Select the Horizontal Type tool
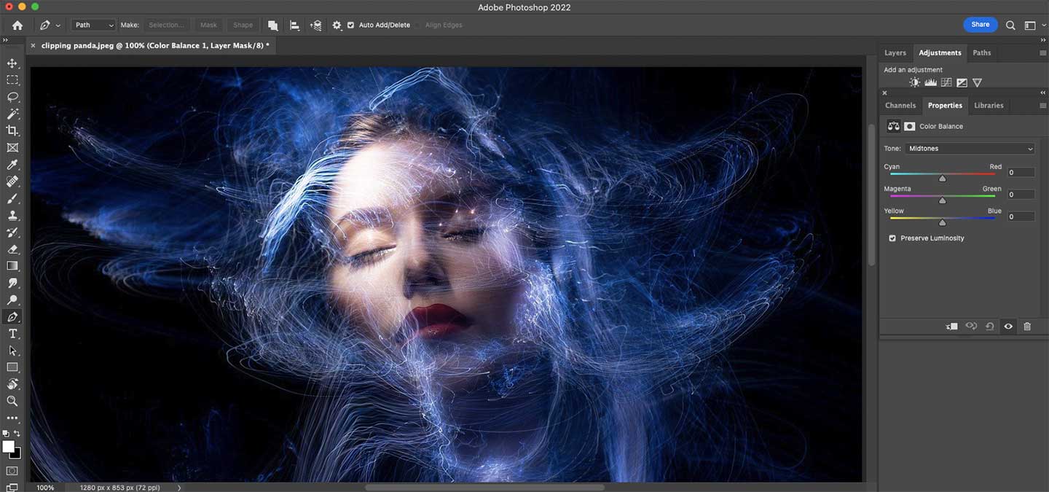The image size is (1049, 492). (x=12, y=334)
